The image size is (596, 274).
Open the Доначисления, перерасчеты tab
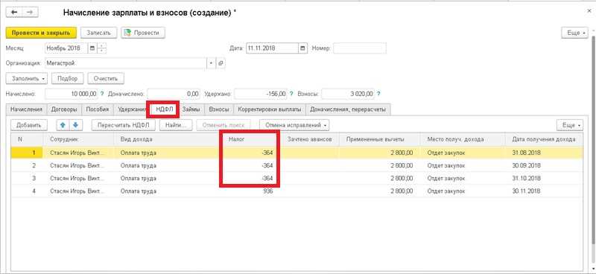coord(348,109)
